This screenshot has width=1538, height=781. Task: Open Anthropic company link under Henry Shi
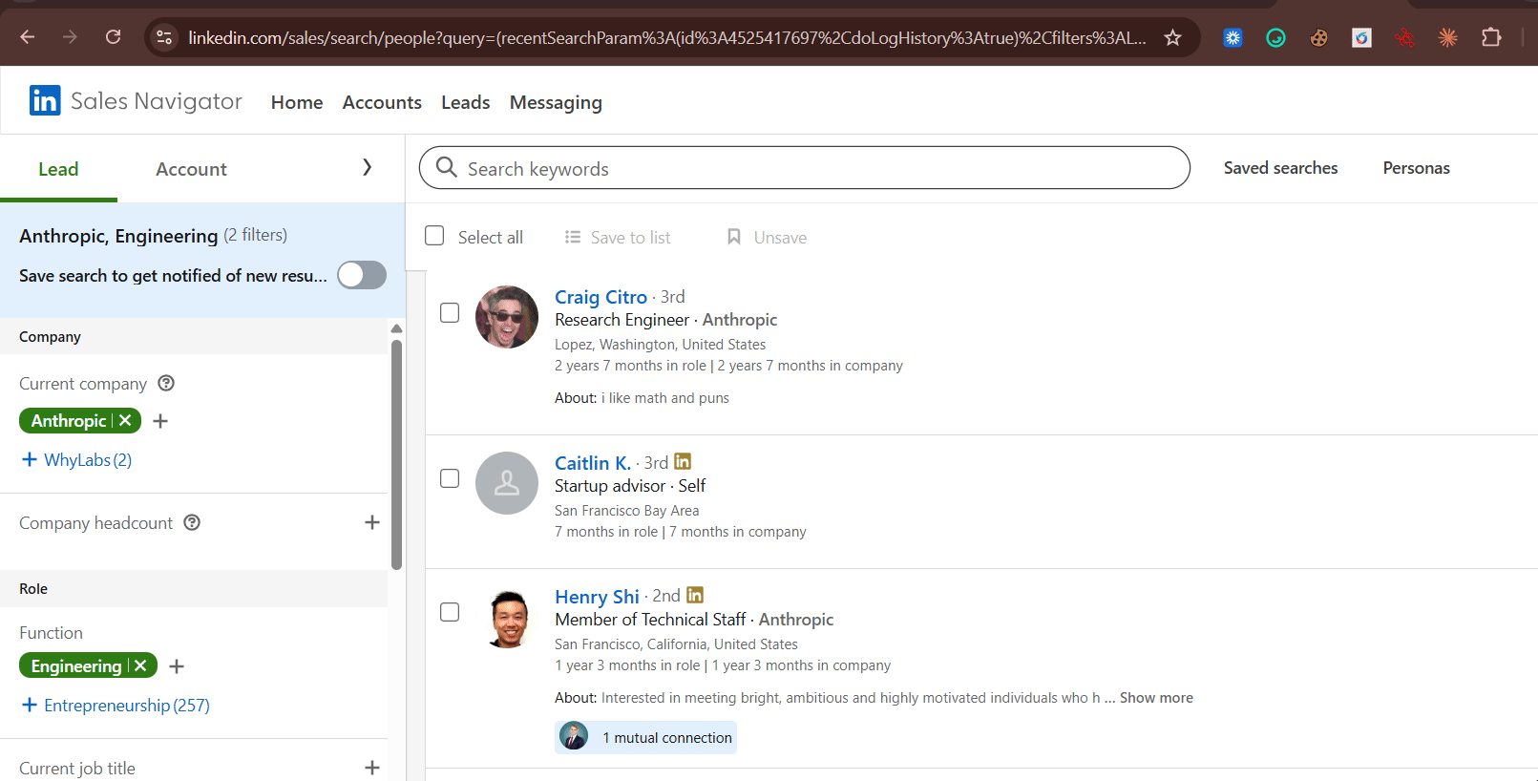pos(796,620)
